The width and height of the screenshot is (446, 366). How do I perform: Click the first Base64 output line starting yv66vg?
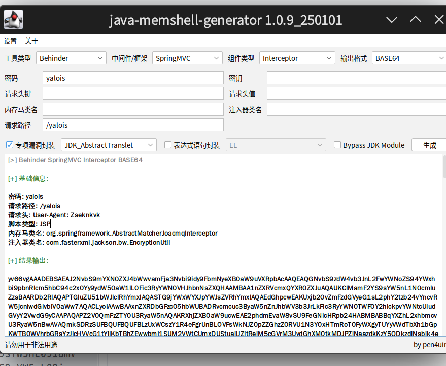pyautogui.click(x=221, y=279)
